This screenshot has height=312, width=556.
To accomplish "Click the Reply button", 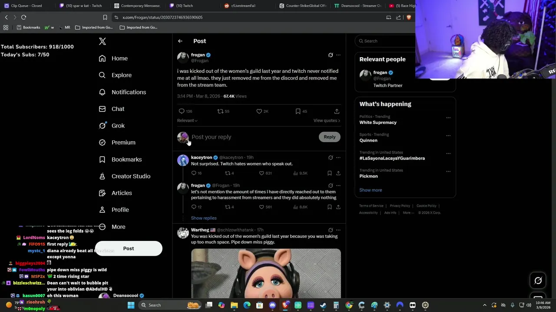I will 330,137.
